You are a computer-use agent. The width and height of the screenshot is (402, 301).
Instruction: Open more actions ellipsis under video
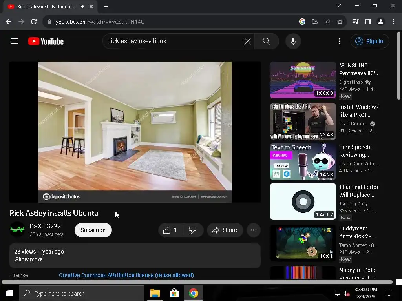(x=254, y=230)
